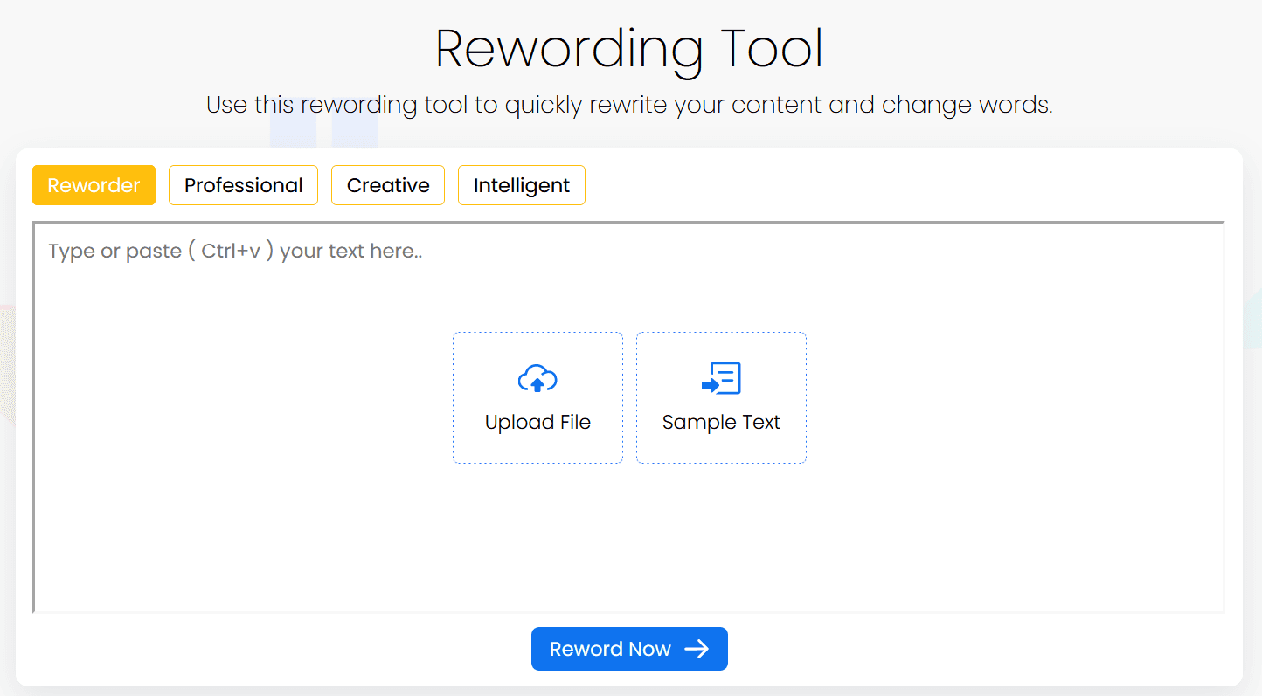
Task: Switch to the Professional mode tab
Action: (x=243, y=185)
